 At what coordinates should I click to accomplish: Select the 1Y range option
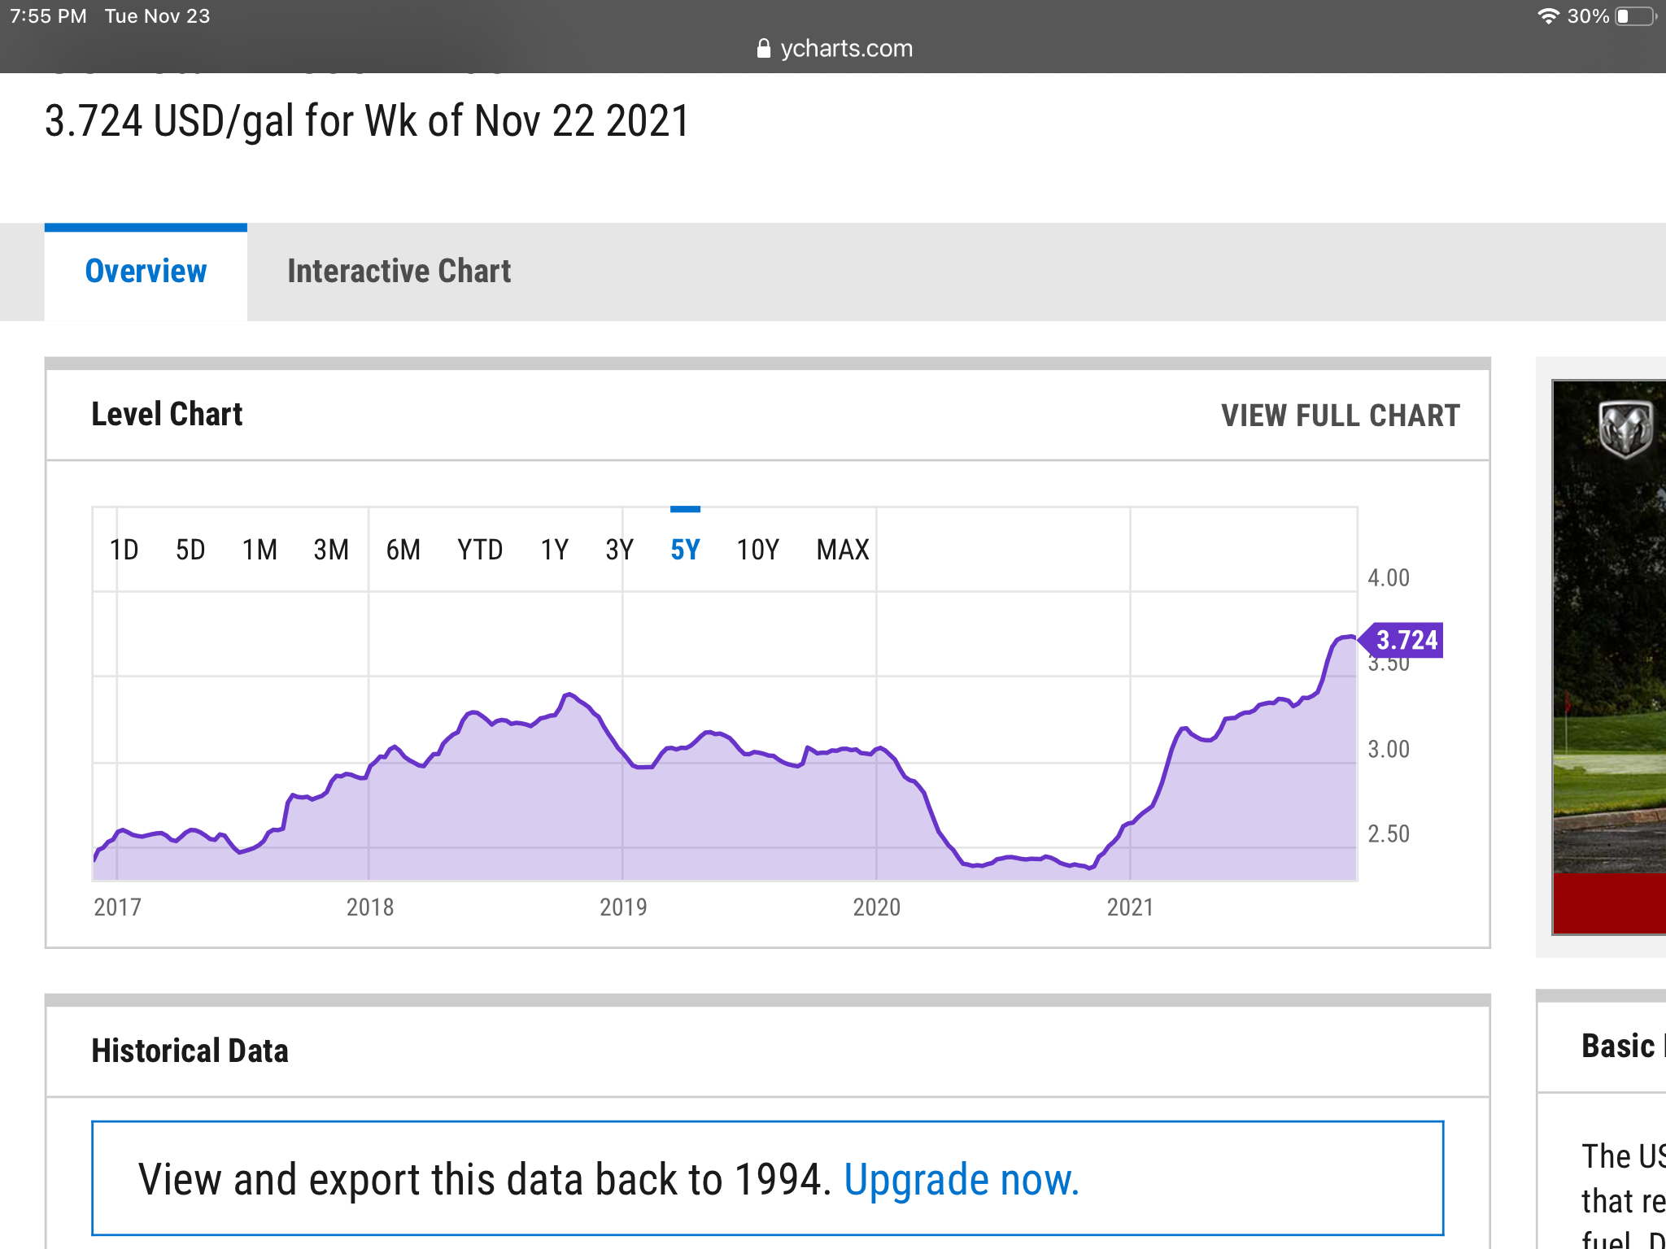[x=555, y=551]
